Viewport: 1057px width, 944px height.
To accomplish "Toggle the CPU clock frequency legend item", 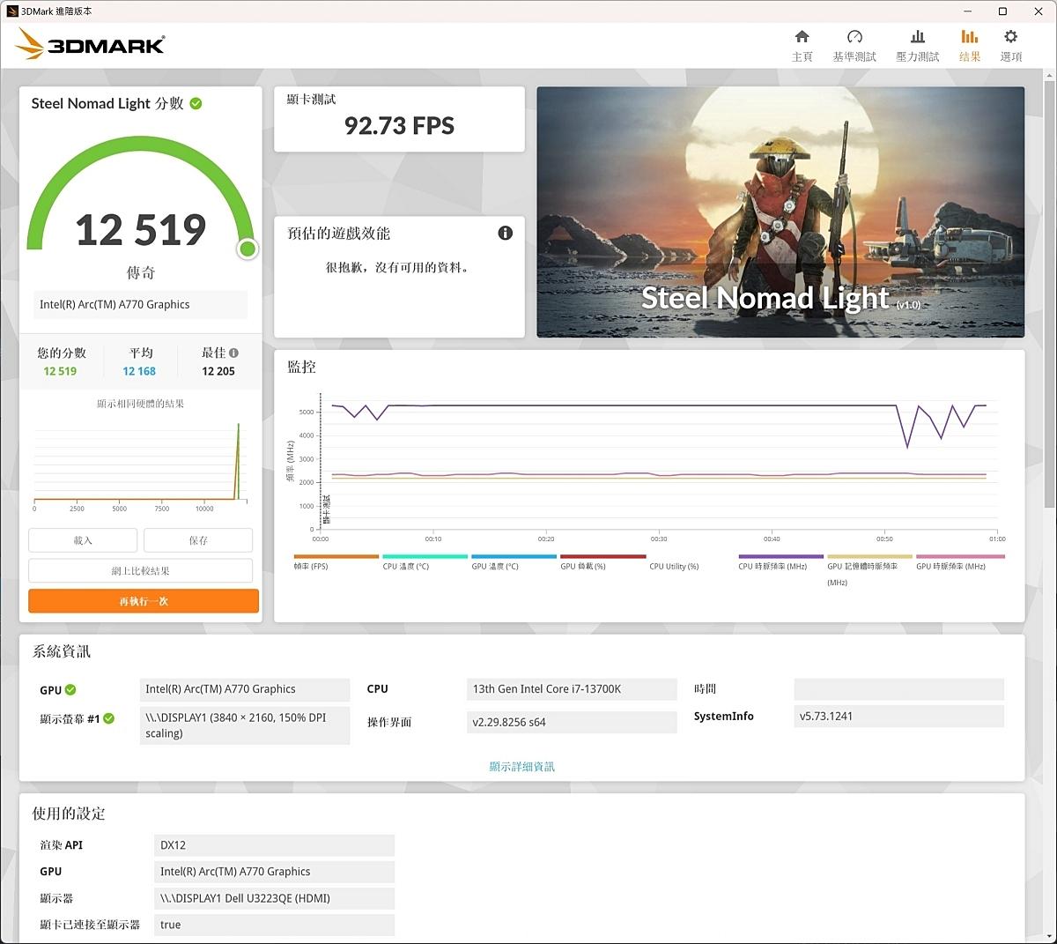I will point(780,557).
